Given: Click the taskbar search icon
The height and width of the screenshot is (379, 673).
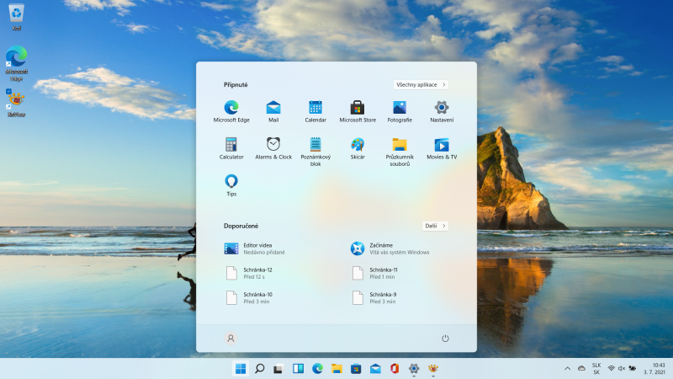Looking at the screenshot, I should point(260,369).
